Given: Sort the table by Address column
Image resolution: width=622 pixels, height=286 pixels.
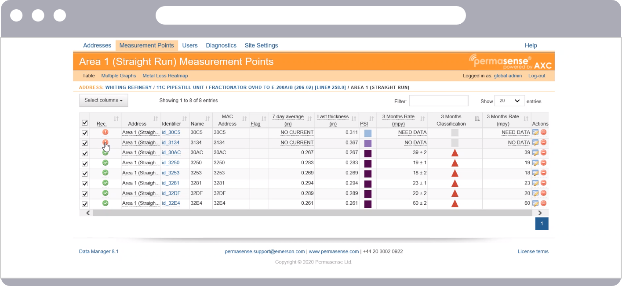Looking at the screenshot, I should click(x=141, y=120).
